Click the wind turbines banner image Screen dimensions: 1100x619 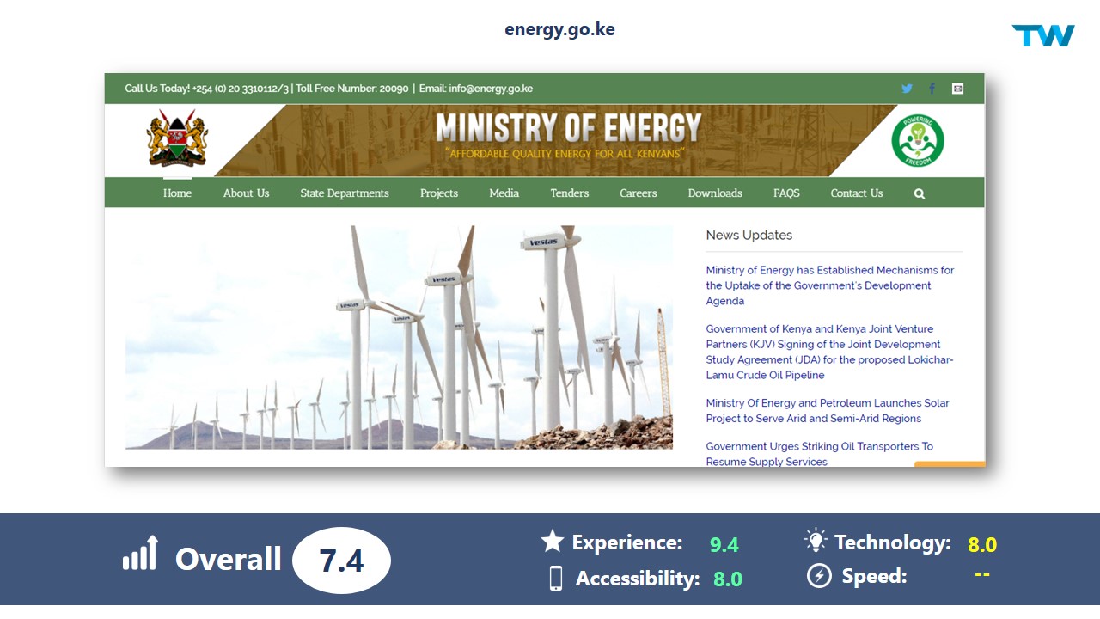[399, 337]
